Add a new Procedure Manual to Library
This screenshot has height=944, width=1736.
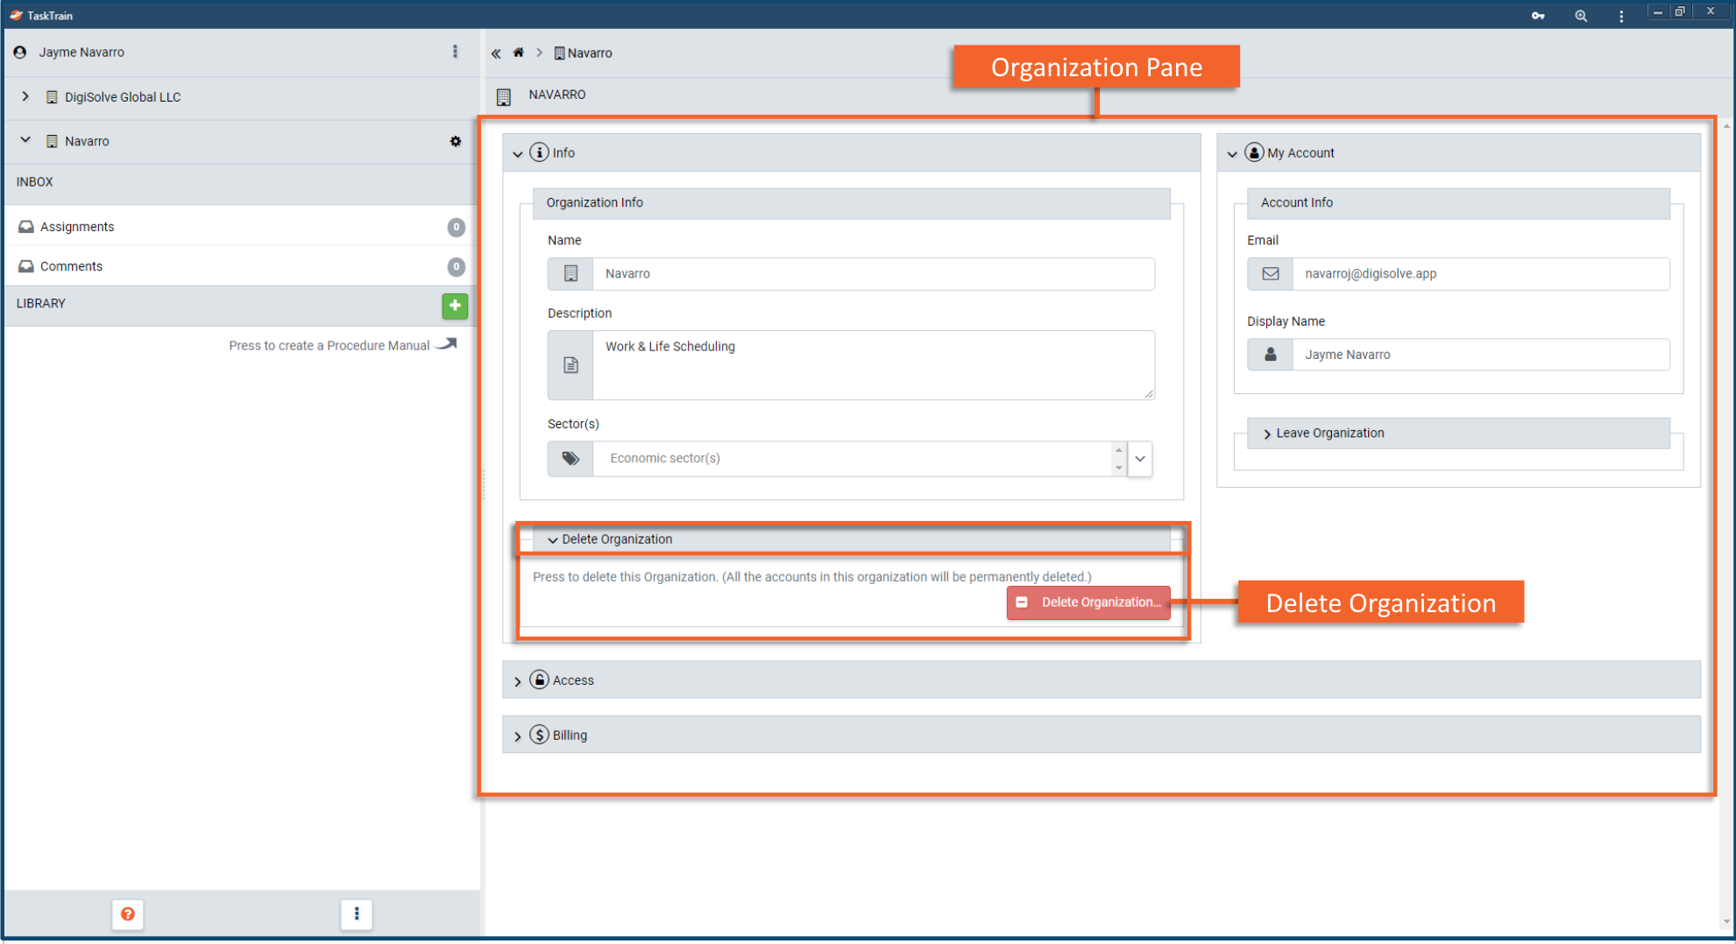click(455, 306)
